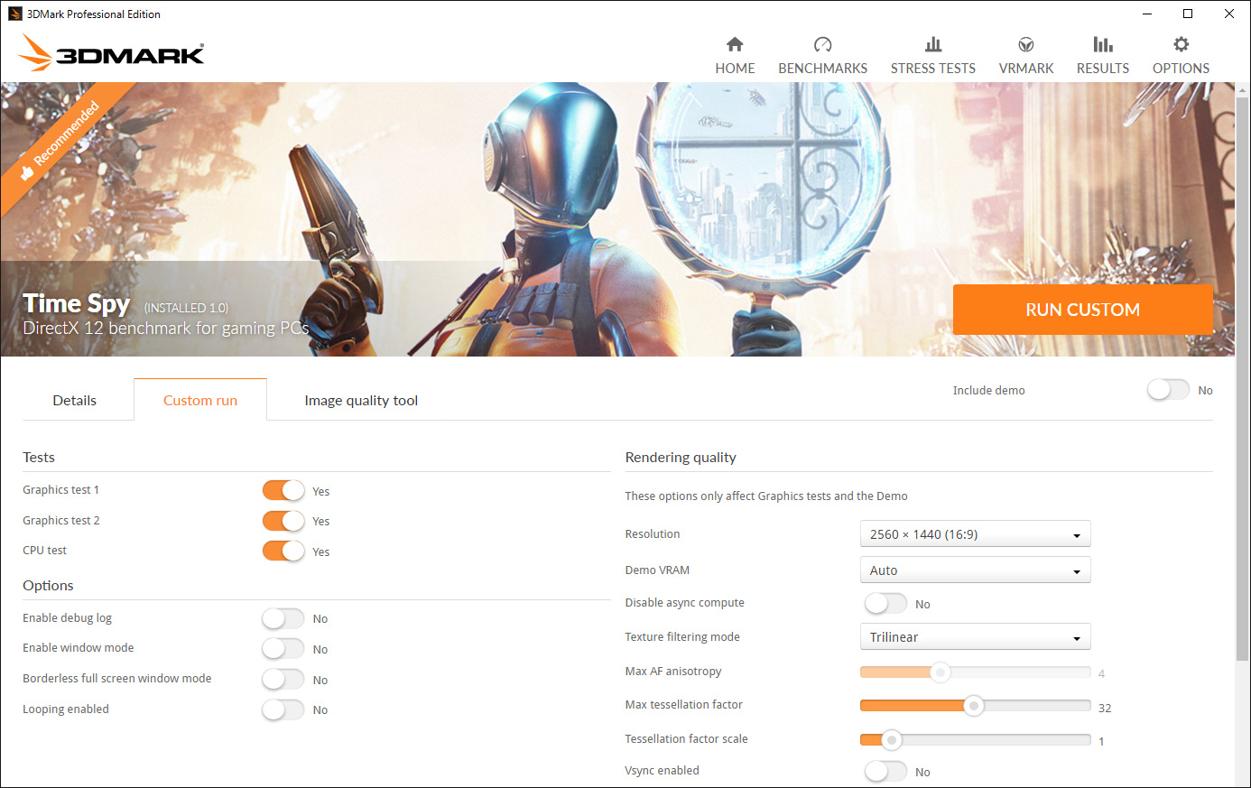Click the 'Looping enabled' label

click(66, 709)
